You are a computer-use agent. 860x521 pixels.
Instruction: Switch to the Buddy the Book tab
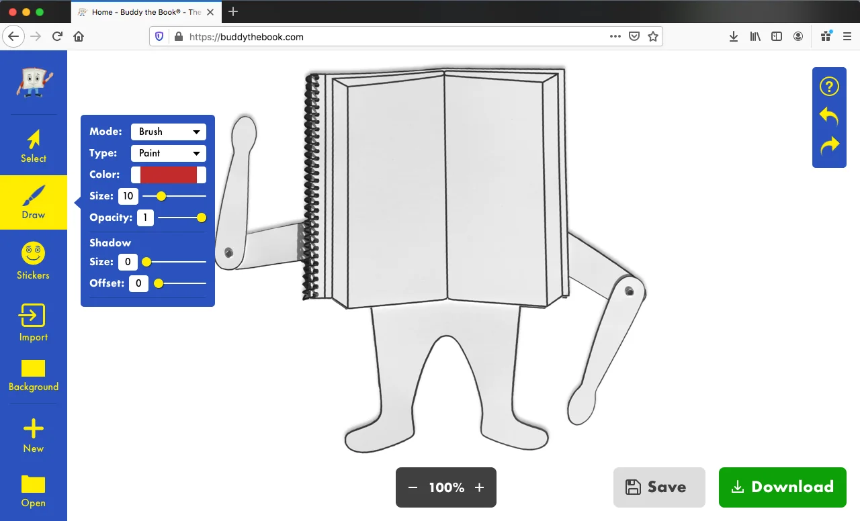[x=145, y=12]
